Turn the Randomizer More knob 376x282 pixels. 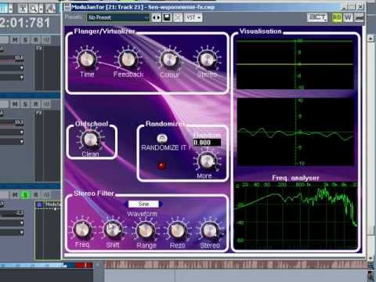[207, 161]
